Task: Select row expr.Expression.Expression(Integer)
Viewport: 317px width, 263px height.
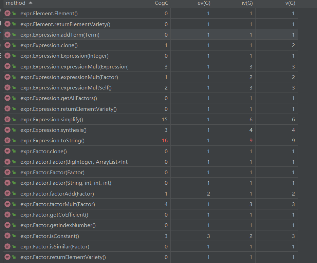Action: [x=150, y=56]
